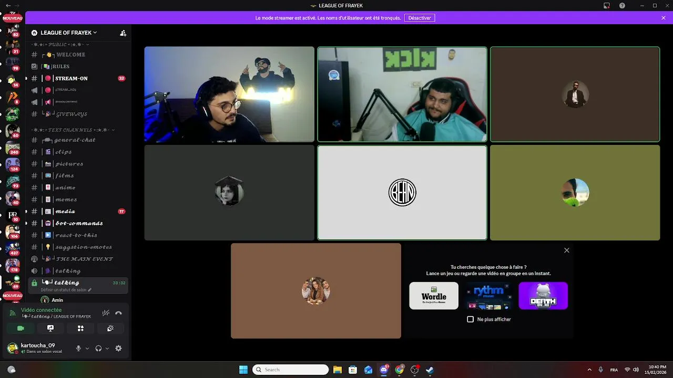This screenshot has width=673, height=378.
Task: Launch the Rythm music activity
Action: tap(488, 296)
